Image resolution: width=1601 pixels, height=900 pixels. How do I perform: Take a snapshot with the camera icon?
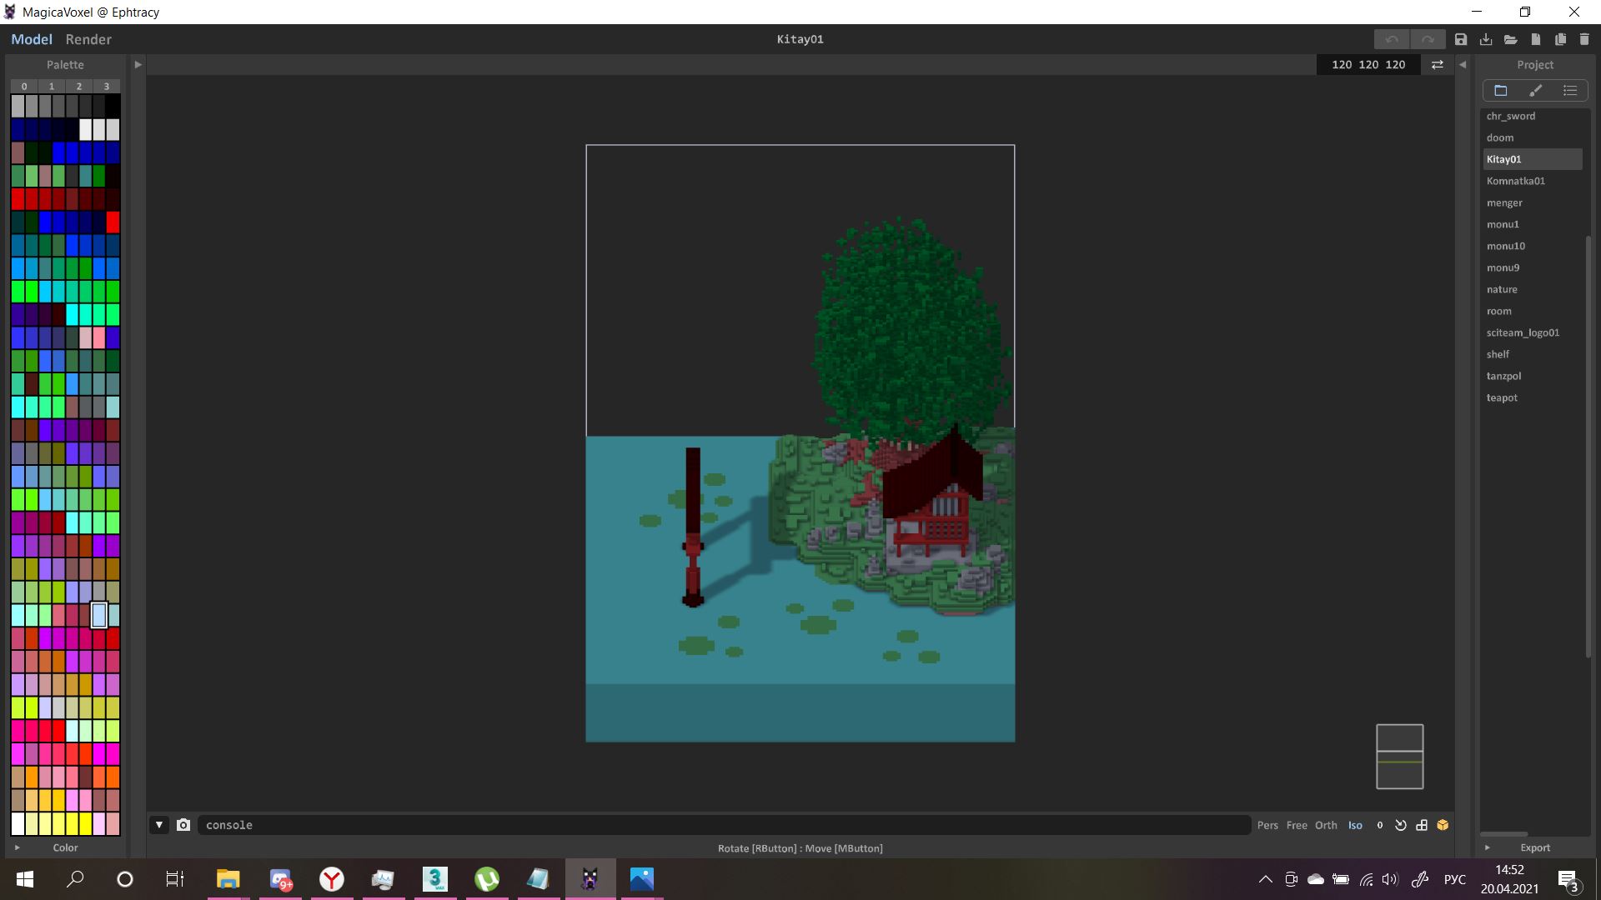(183, 825)
